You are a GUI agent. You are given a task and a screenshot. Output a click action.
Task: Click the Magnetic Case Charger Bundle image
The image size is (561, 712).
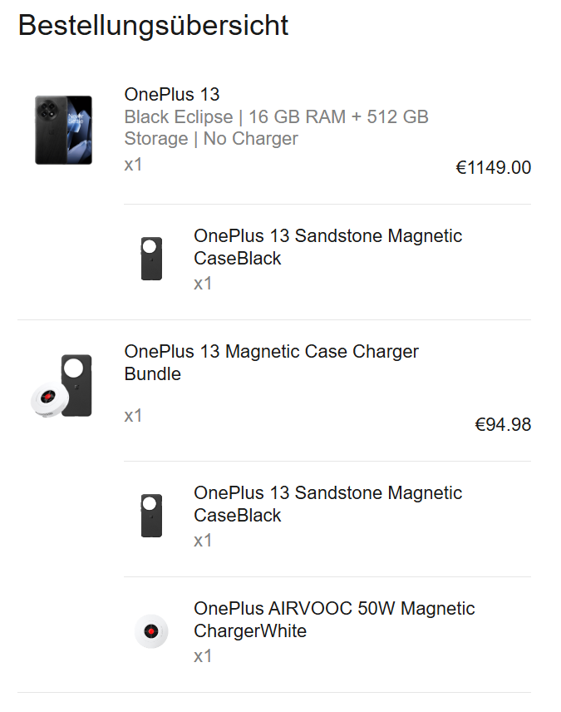63,387
